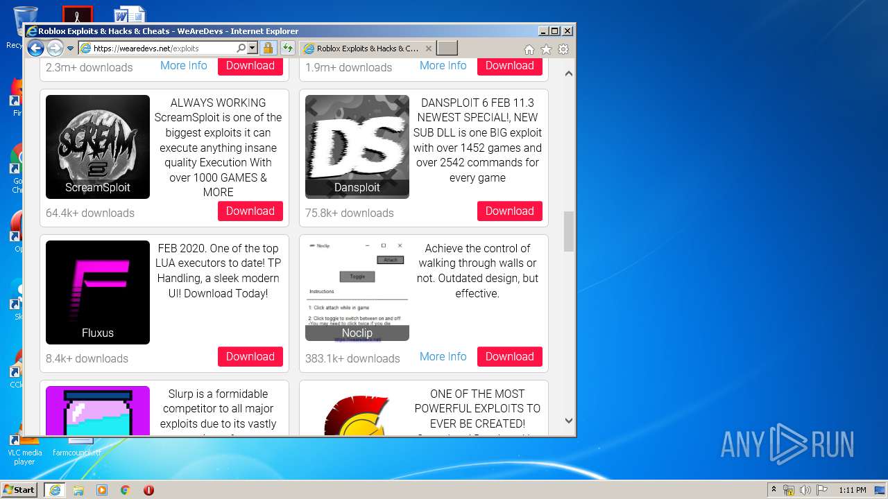This screenshot has height=499, width=888.
Task: Click the 1:11 PM taskbar clock
Action: click(x=853, y=490)
